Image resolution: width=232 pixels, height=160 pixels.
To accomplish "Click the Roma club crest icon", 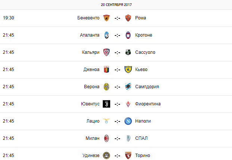I will point(129,18).
